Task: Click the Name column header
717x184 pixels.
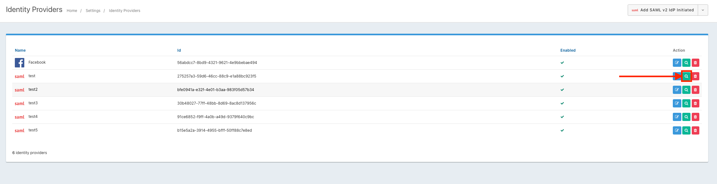Action: coord(20,50)
